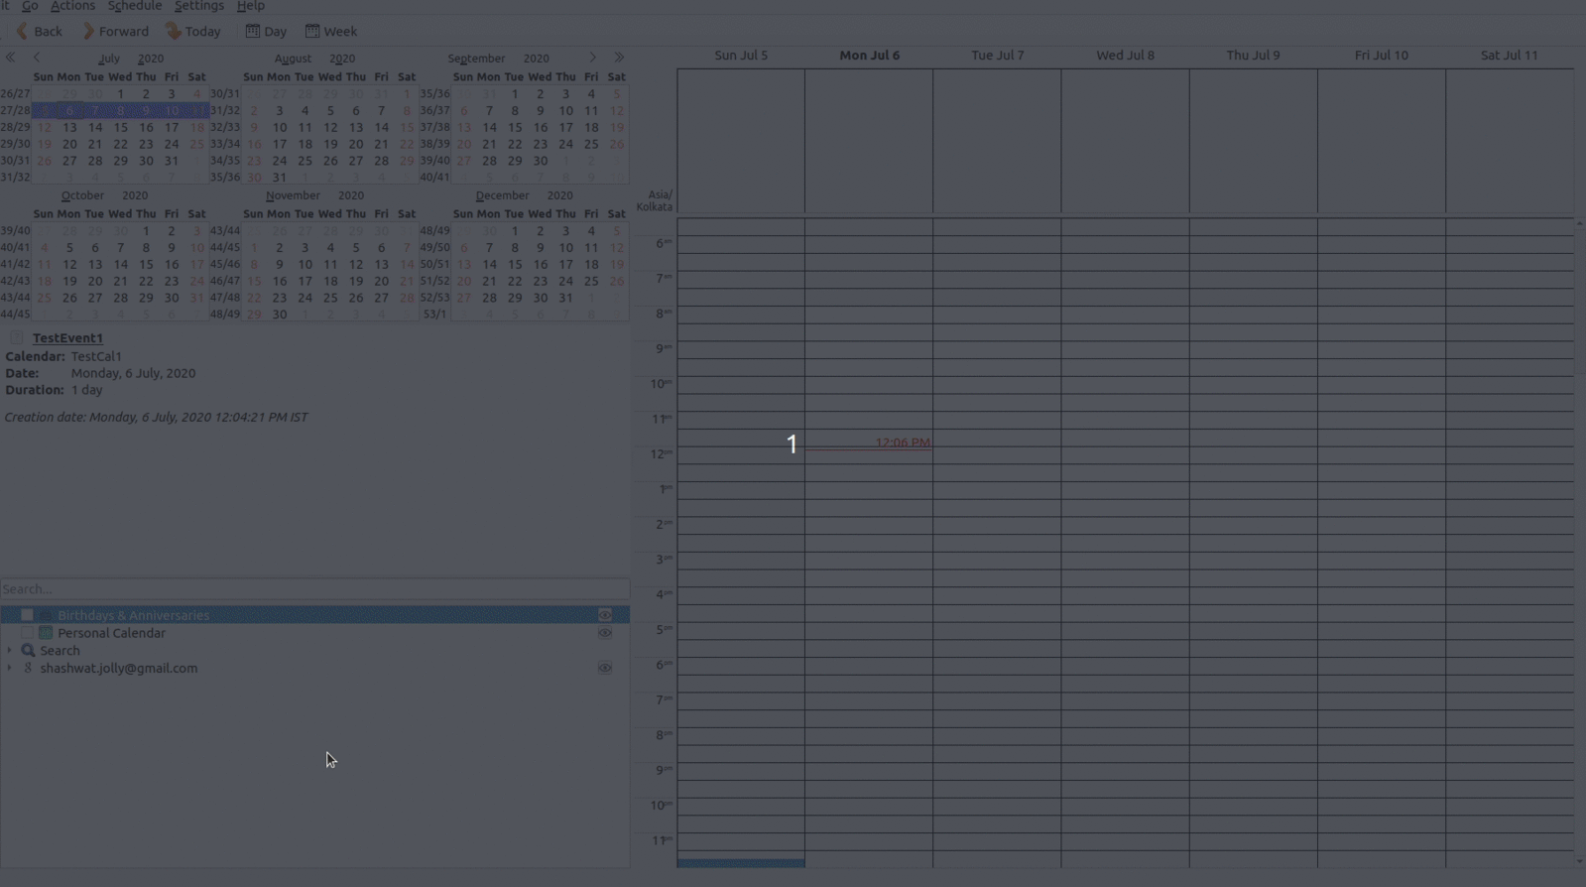The width and height of the screenshot is (1586, 887).
Task: Go to previous year double-arrow
Action: click(11, 58)
